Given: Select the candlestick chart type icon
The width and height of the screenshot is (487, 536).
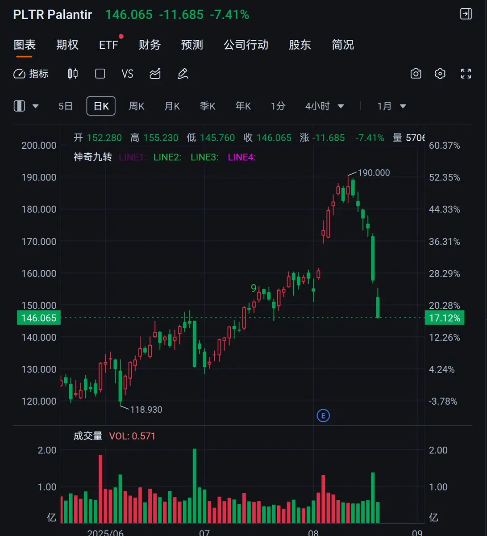Looking at the screenshot, I should [73, 74].
